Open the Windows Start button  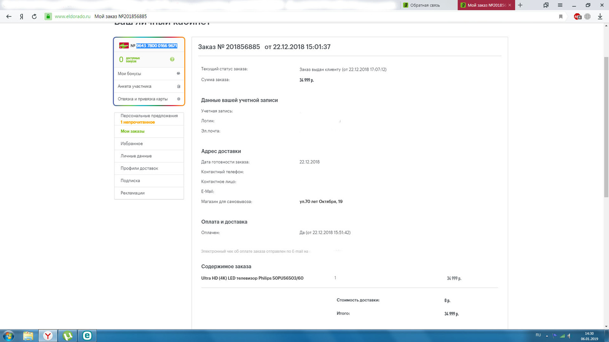8,336
